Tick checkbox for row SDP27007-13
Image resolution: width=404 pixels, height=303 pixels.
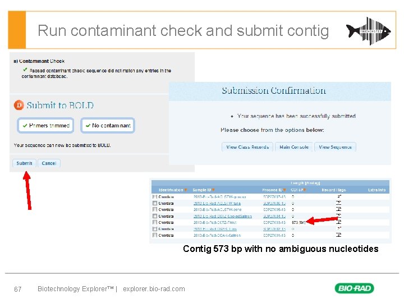pyautogui.click(x=155, y=196)
